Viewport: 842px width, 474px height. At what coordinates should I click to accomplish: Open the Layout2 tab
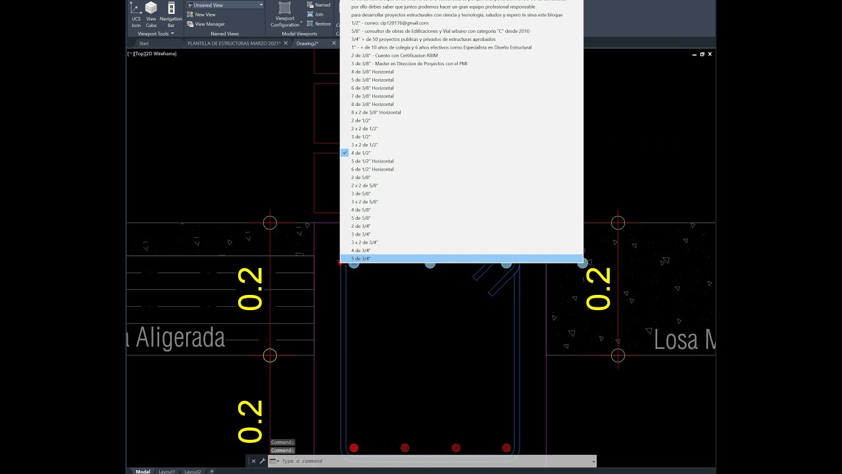pos(193,471)
